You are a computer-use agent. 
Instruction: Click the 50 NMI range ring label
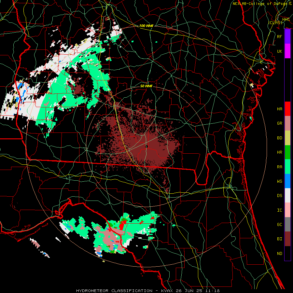[146, 86]
